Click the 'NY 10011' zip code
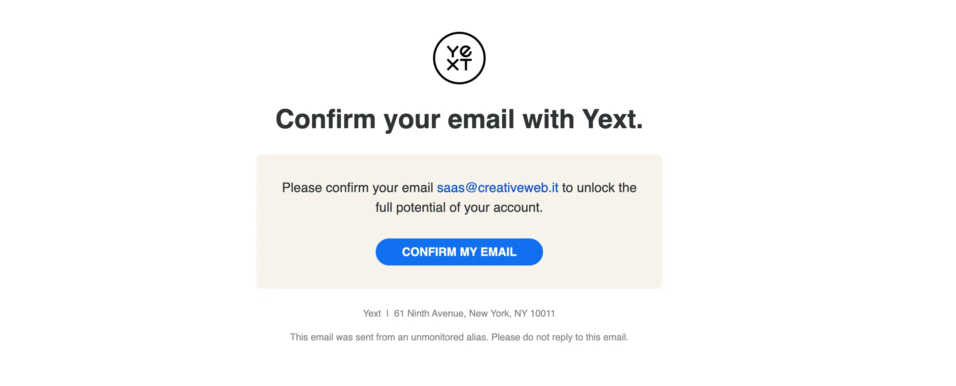Viewport: 956px width, 386px height. (x=534, y=313)
